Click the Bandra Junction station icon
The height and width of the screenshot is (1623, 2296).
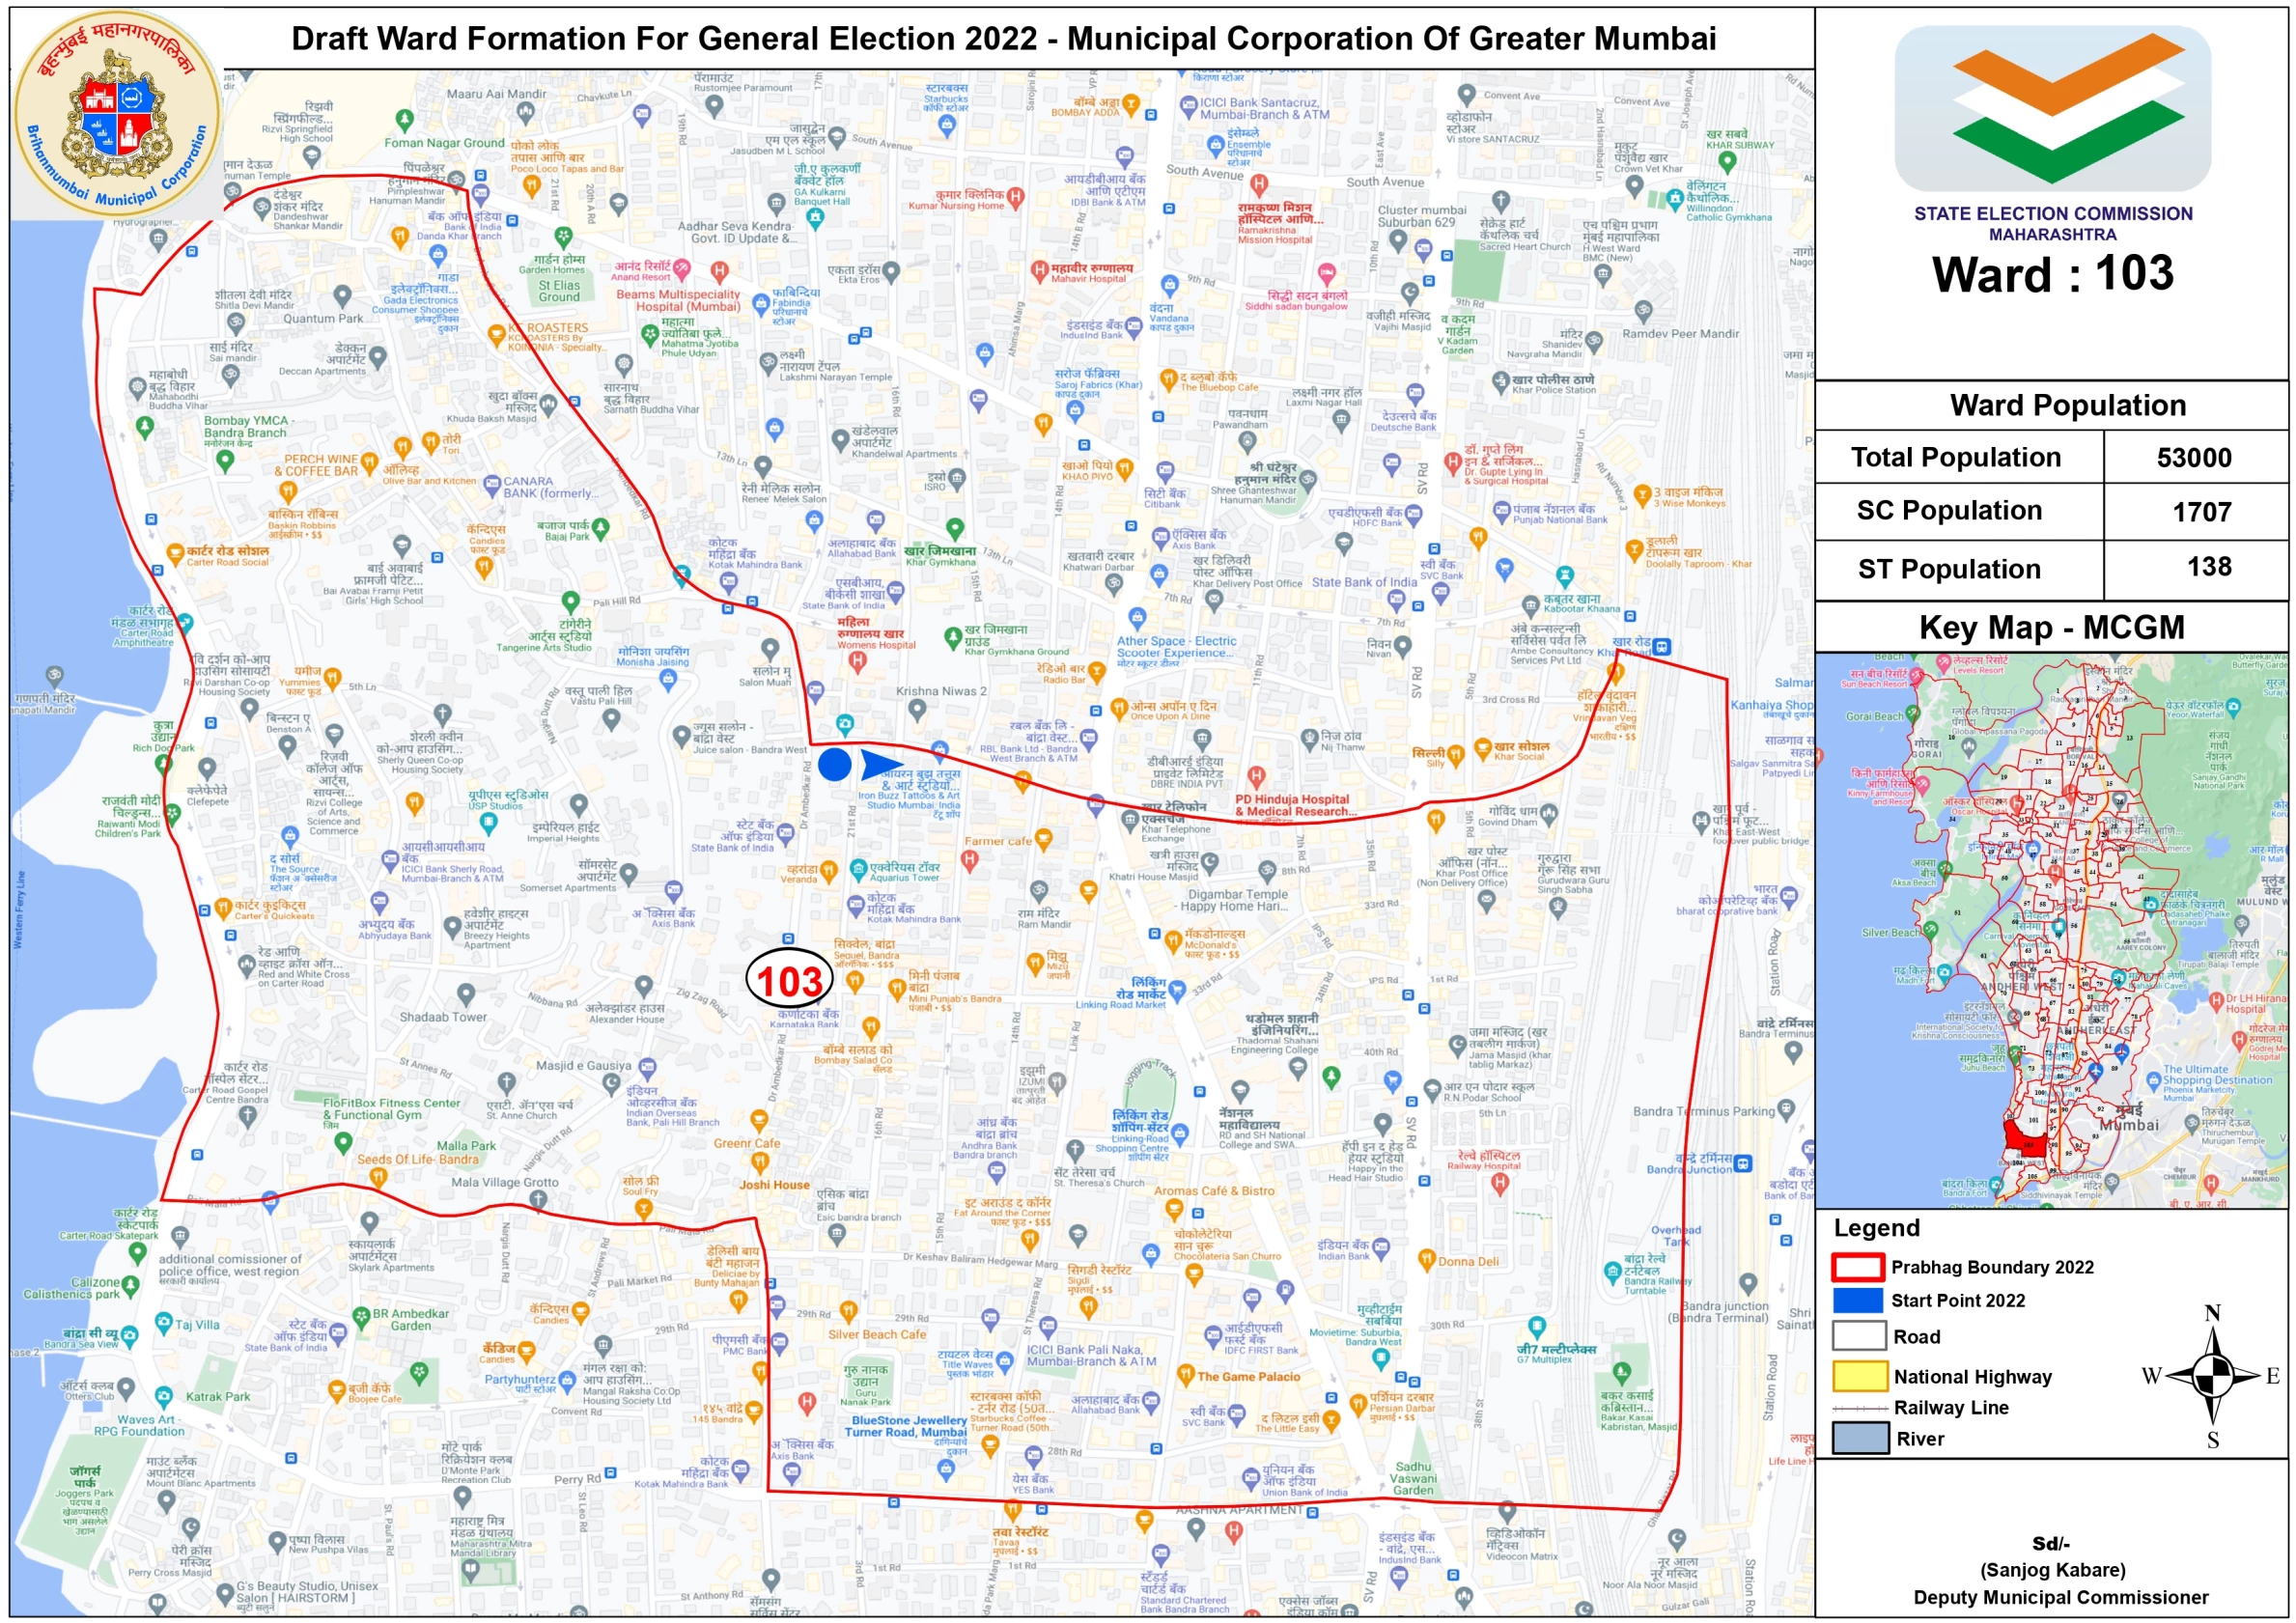pos(1743,1163)
